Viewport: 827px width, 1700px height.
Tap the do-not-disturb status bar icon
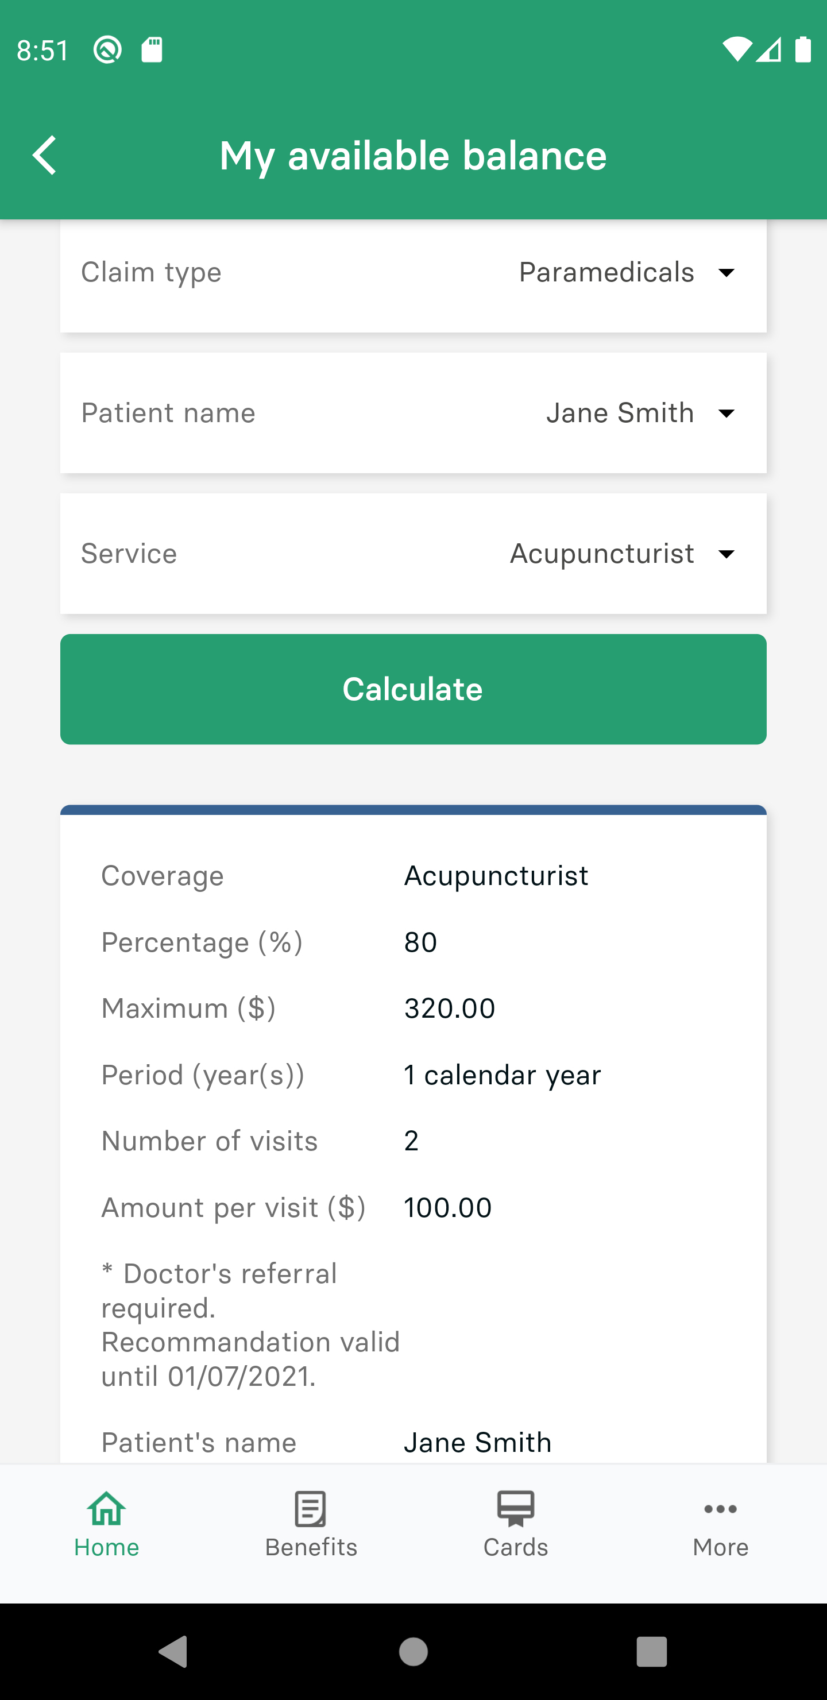107,50
